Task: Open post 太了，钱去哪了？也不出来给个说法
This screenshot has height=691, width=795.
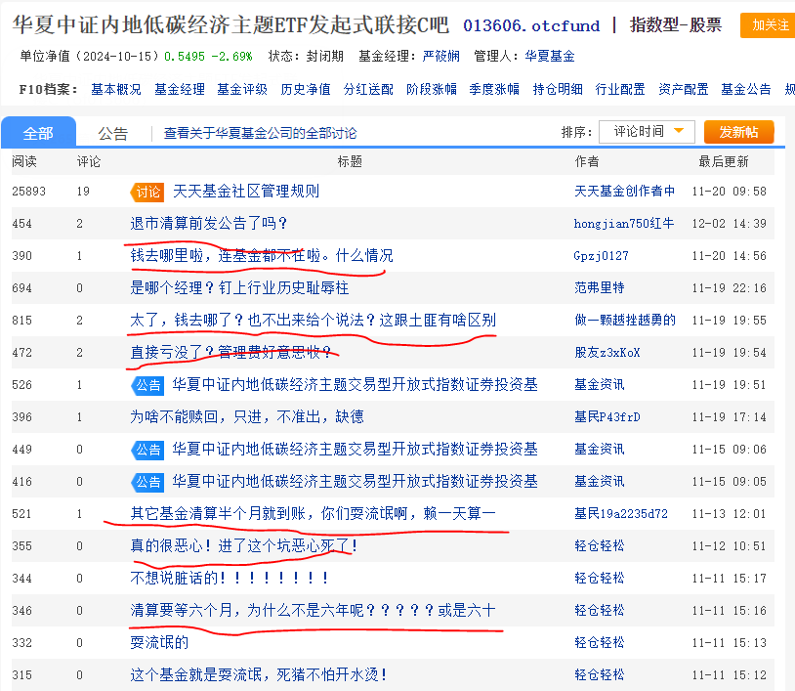Action: pyautogui.click(x=313, y=321)
